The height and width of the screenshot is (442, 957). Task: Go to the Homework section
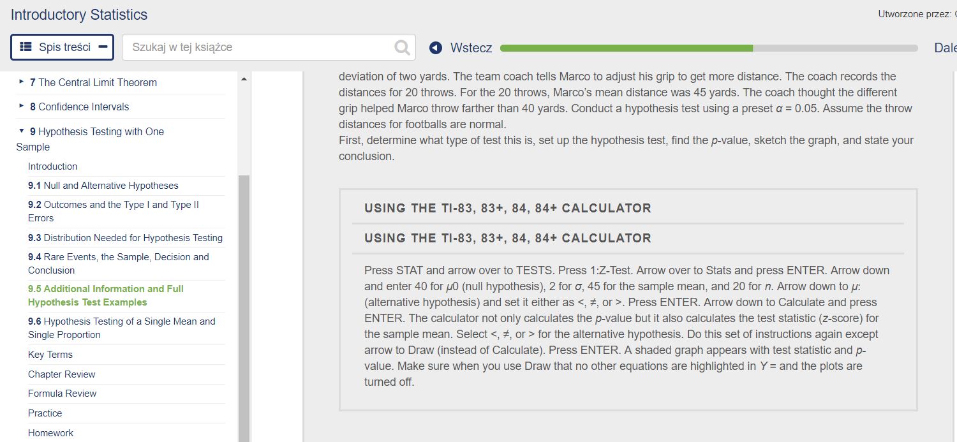coord(51,432)
